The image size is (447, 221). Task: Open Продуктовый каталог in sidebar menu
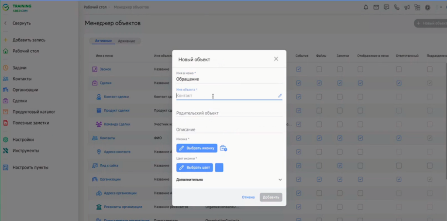coord(34,112)
